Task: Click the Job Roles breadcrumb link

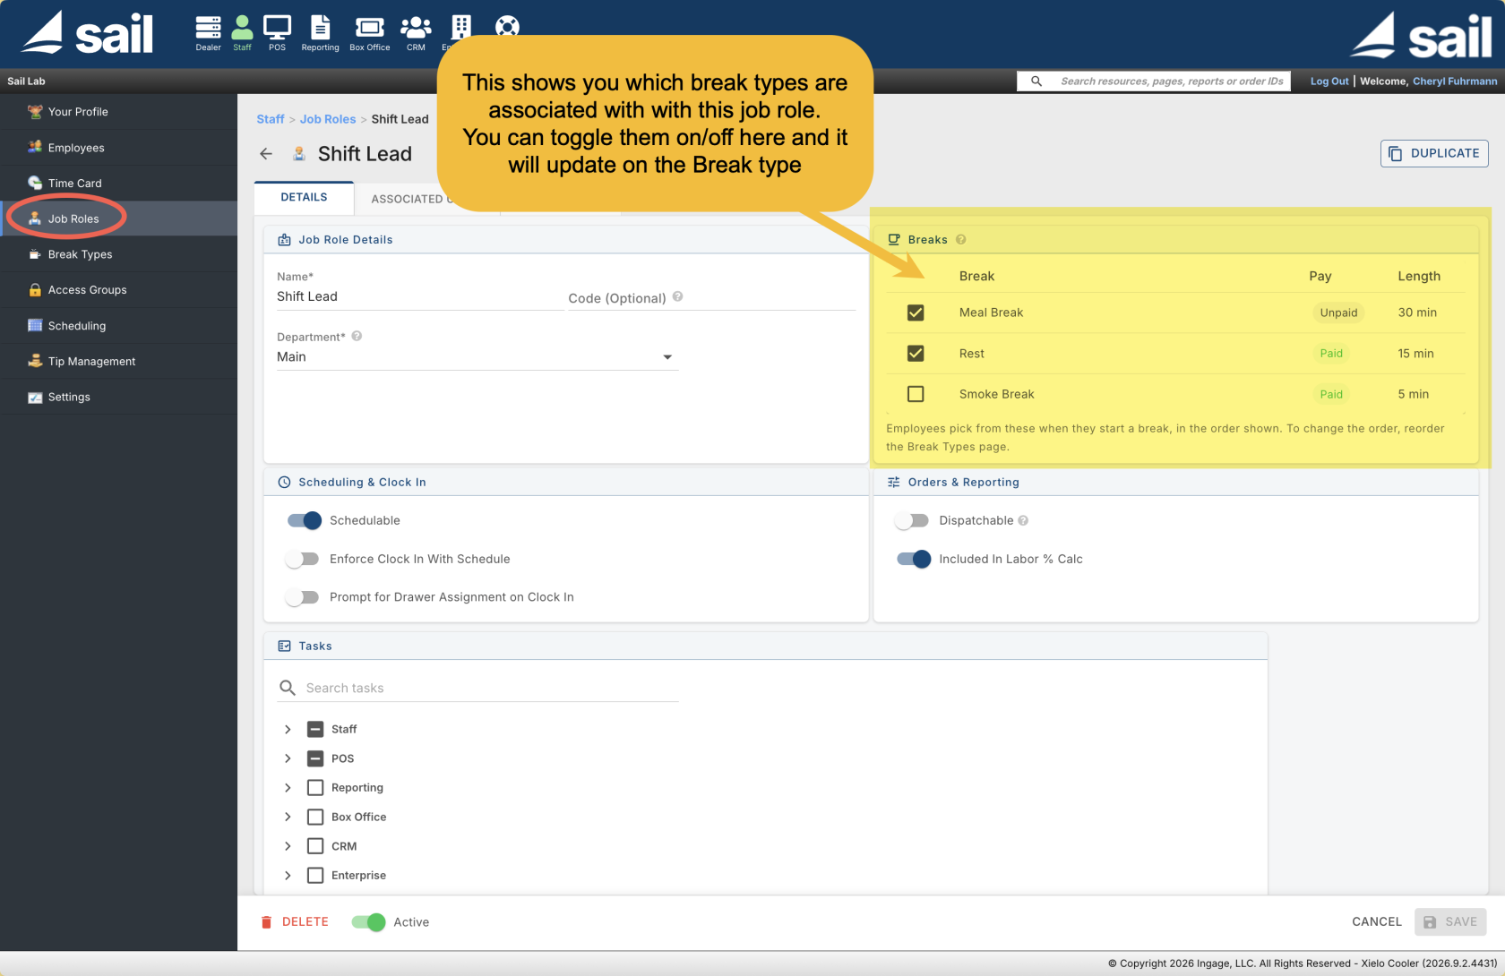Action: (328, 119)
